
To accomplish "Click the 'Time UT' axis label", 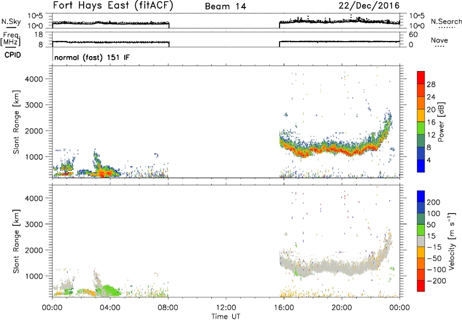I will click(226, 317).
